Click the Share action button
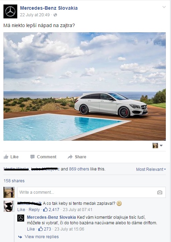This screenshot has width=171, height=242. pos(77,157)
